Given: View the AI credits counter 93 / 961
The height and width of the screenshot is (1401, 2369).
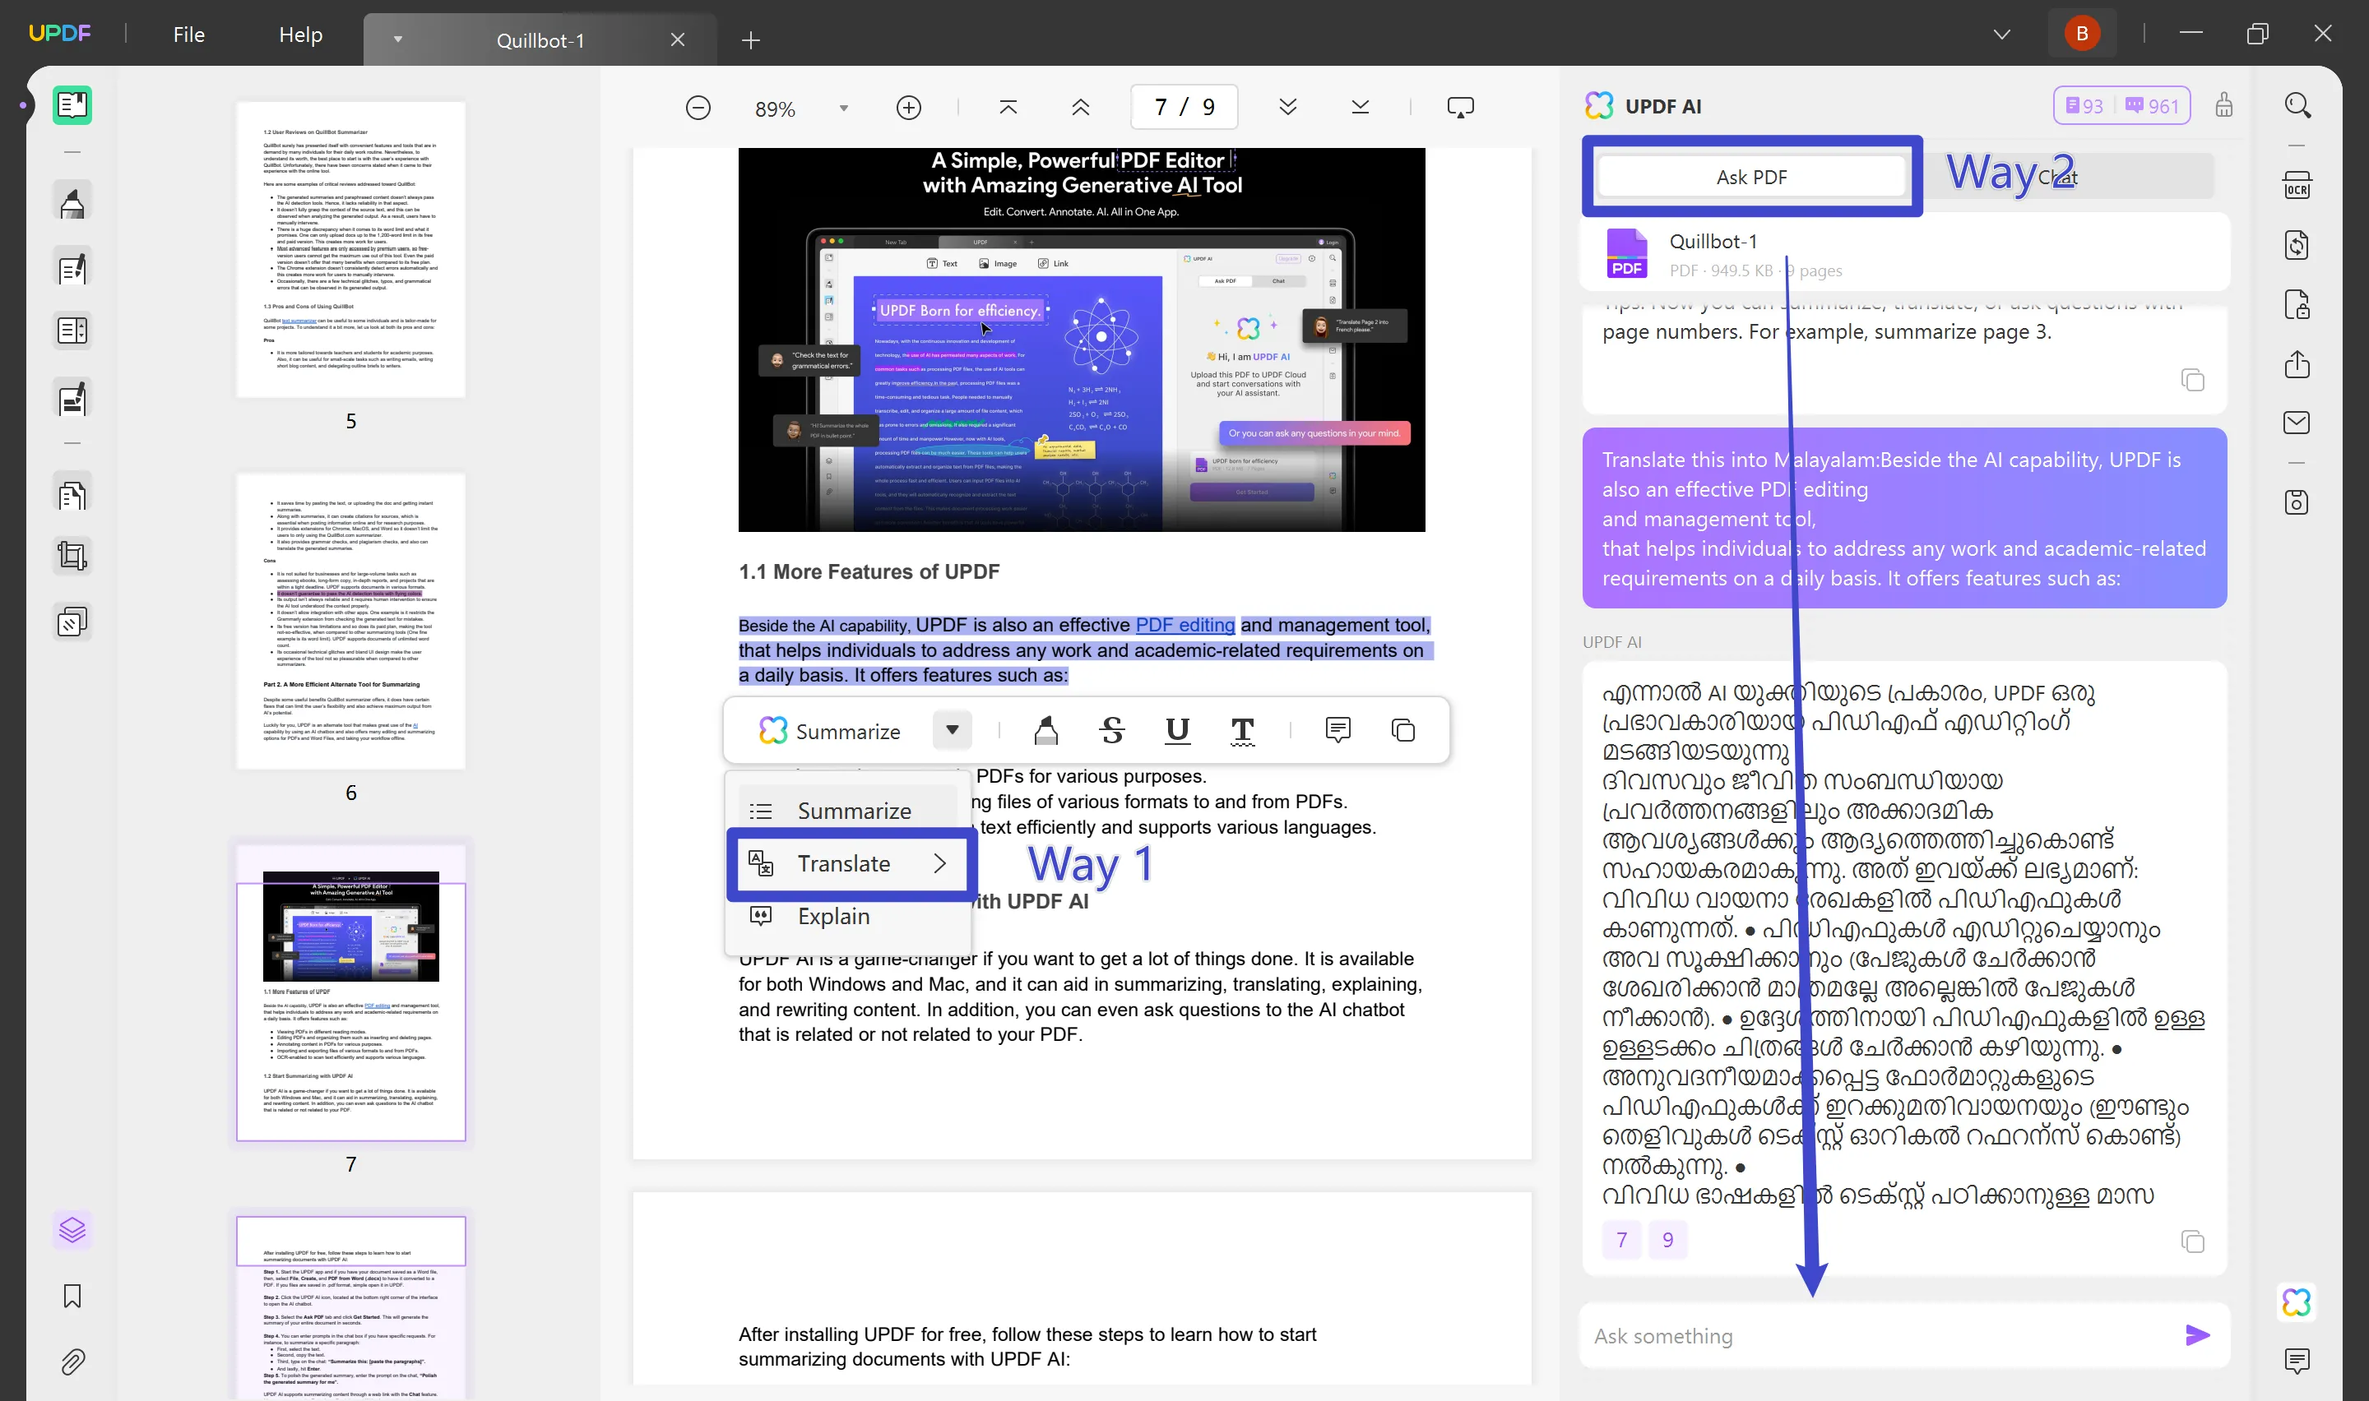Looking at the screenshot, I should 2121,106.
